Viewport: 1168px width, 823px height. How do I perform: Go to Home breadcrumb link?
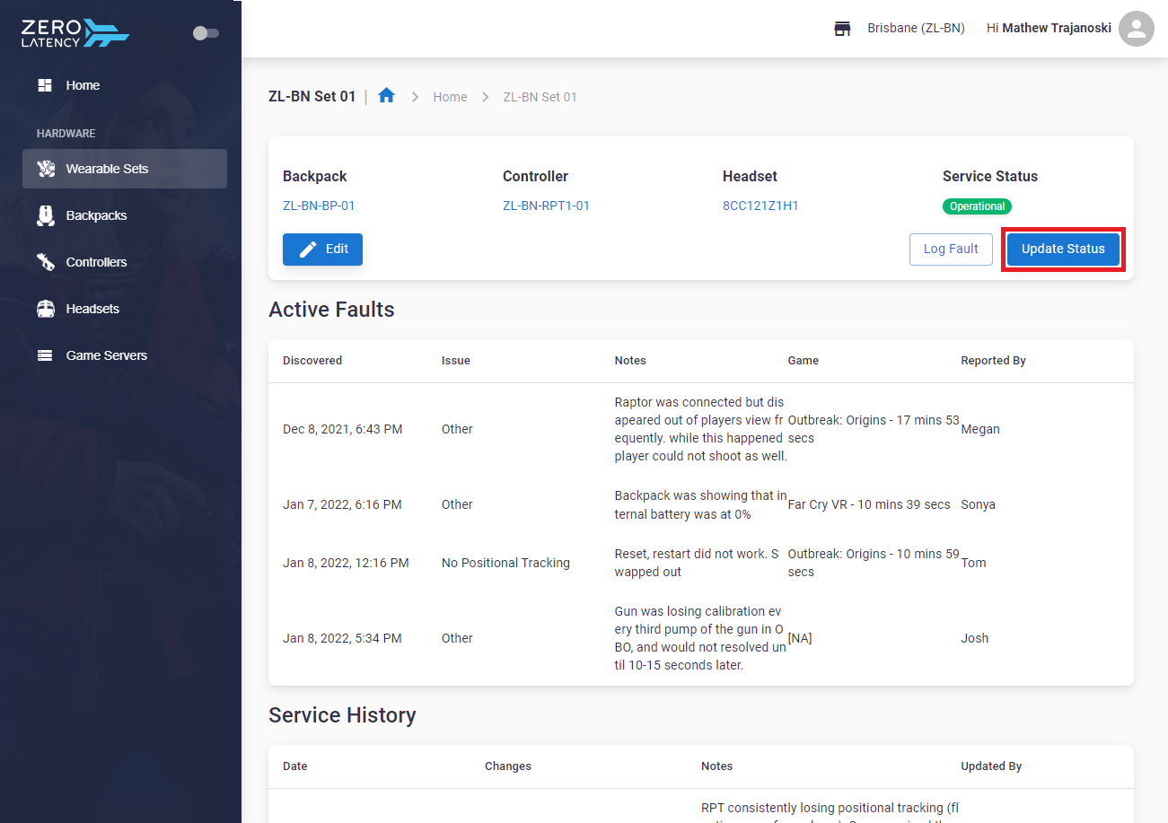(450, 97)
